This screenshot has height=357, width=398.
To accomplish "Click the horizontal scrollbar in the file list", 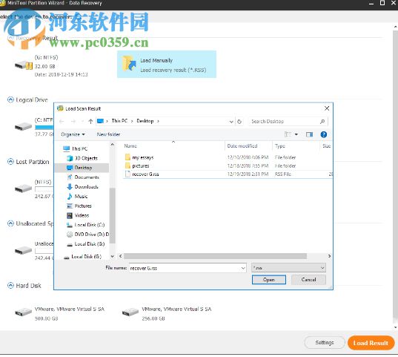I will point(215,256).
